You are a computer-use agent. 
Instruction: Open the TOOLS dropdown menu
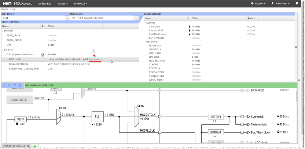click(x=63, y=3)
